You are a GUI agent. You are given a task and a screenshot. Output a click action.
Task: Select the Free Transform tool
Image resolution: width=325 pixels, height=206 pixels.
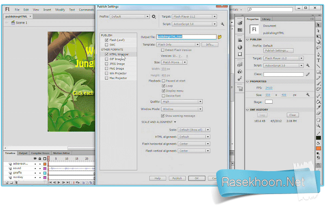(318, 36)
